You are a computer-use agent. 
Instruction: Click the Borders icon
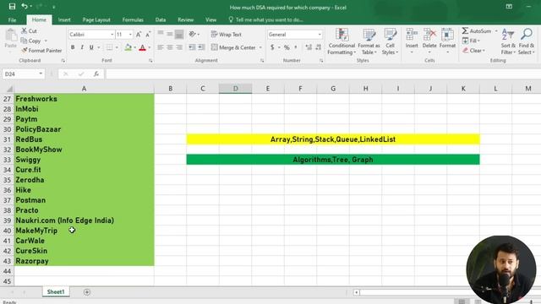109,47
